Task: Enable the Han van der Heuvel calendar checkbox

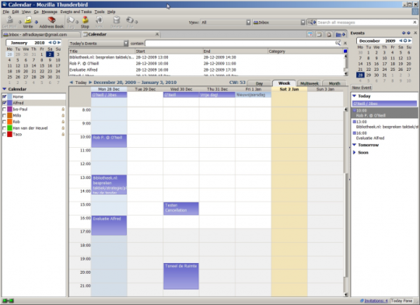Action: point(5,128)
